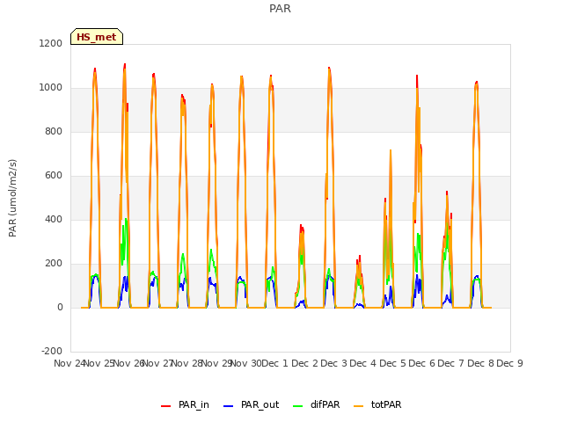Click the PAR (umol/m2/s) y-axis label

tap(12, 198)
